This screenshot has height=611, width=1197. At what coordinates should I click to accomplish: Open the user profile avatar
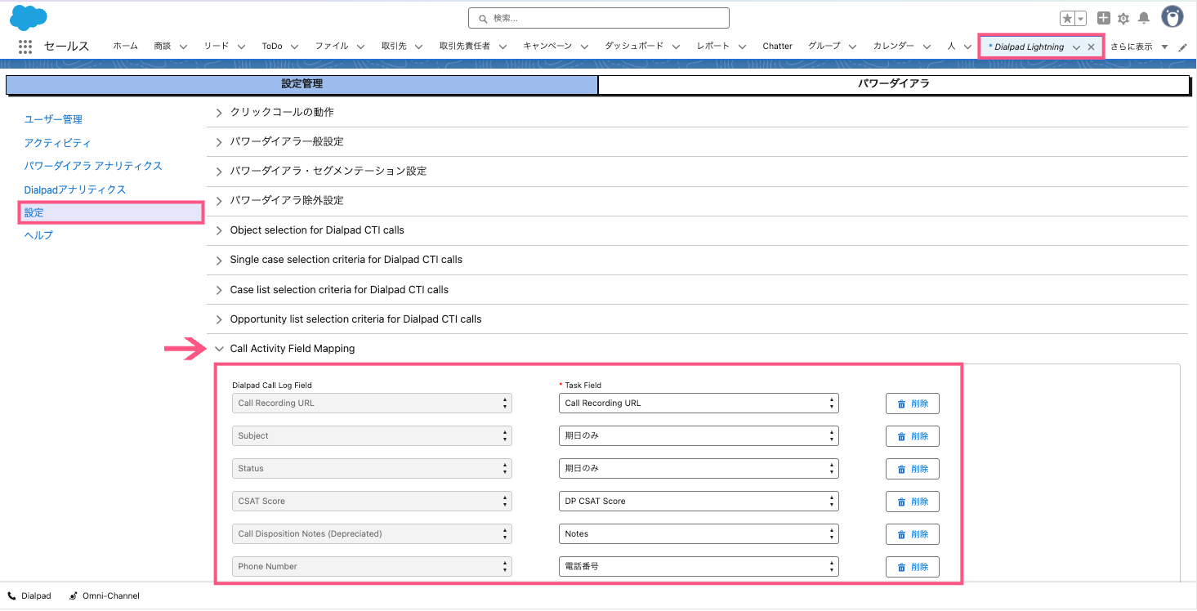tap(1172, 17)
